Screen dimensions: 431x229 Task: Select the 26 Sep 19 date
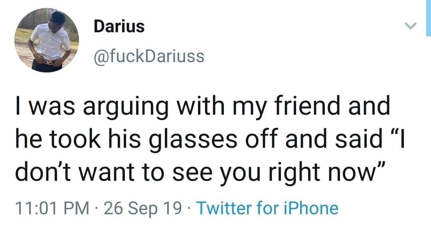point(141,208)
